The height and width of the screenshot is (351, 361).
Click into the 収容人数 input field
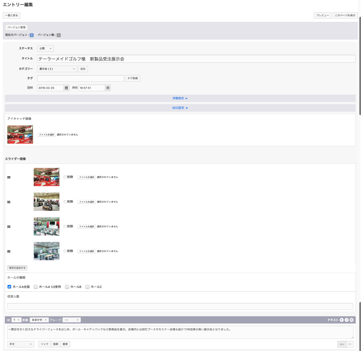(180, 306)
